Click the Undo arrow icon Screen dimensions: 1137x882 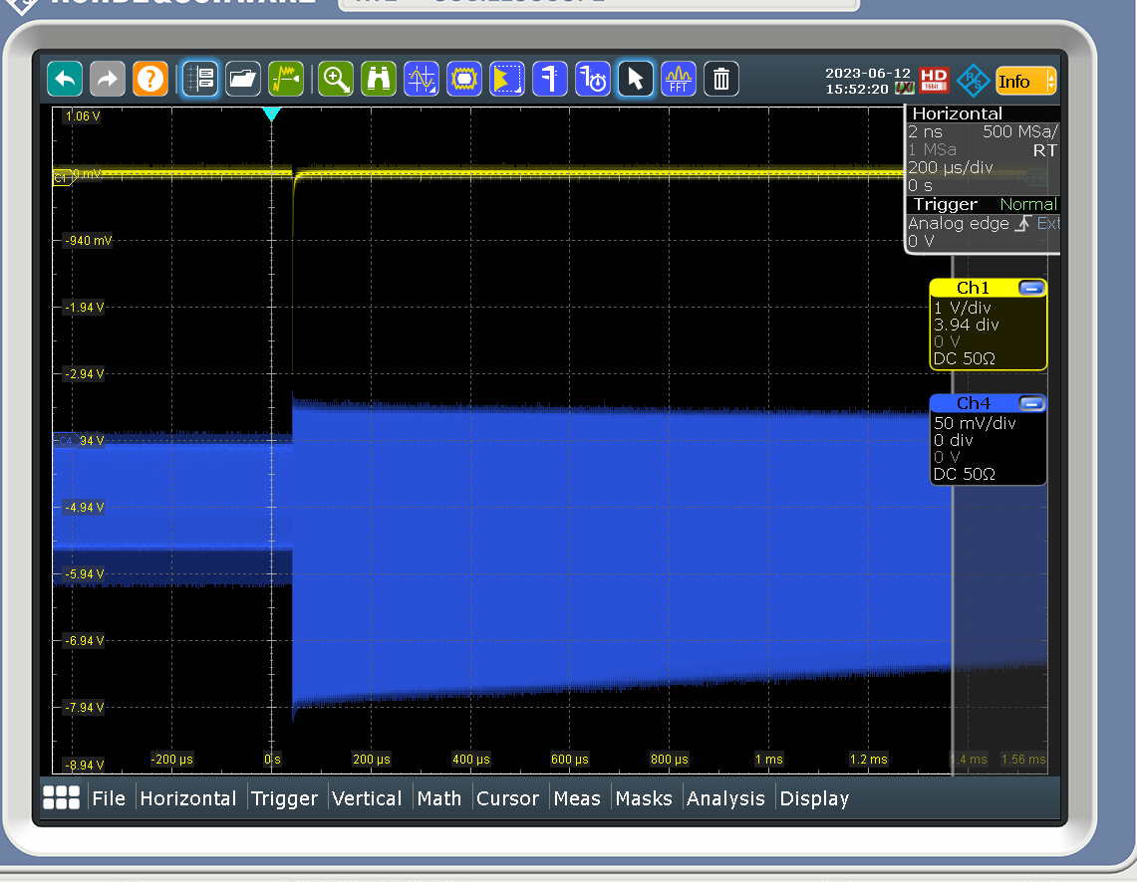(65, 79)
